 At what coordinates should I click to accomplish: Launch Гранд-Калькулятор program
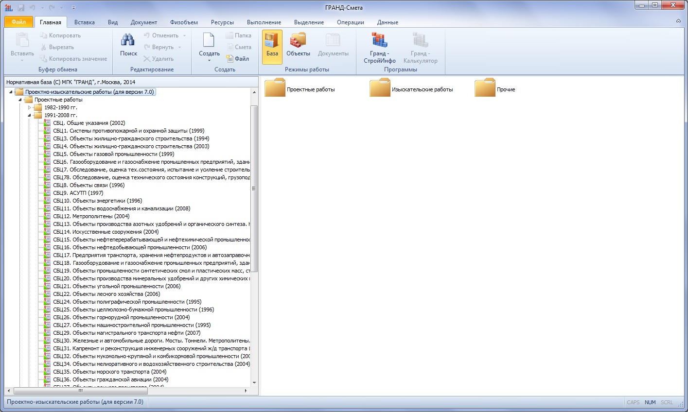pos(421,48)
